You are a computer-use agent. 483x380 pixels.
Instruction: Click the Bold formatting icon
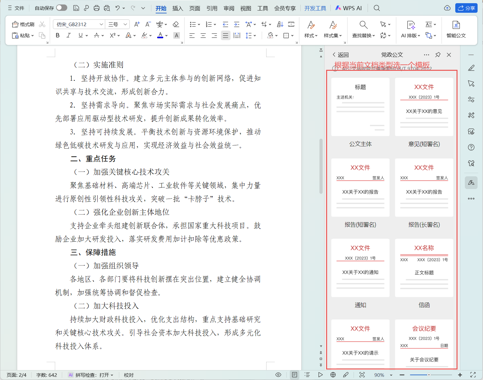[x=58, y=35]
